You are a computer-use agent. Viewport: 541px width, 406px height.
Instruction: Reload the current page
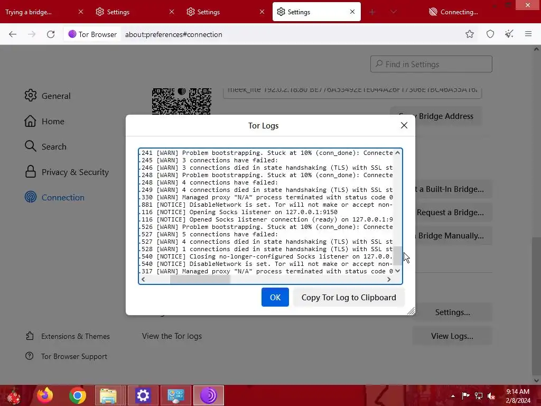coord(51,34)
